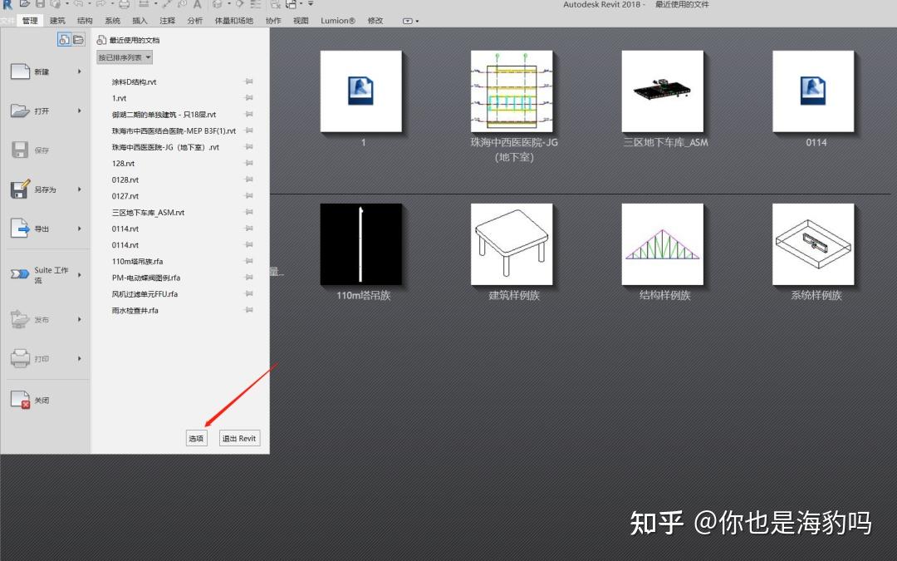Image resolution: width=897 pixels, height=561 pixels.
Task: Expand the 导出 submenu arrow
Action: pos(80,229)
